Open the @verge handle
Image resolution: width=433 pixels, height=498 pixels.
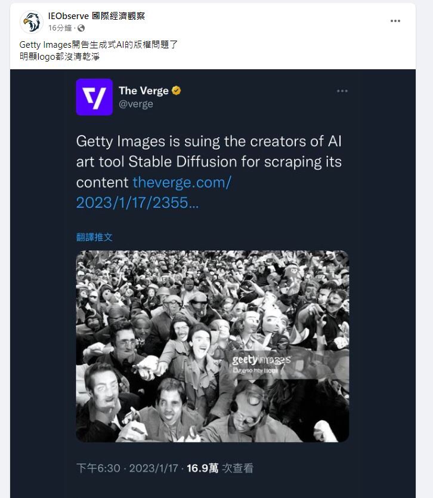coord(136,104)
